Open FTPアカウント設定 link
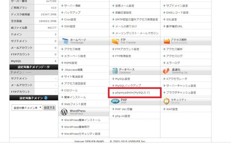Screen dimensions: 231x144 click(127, 49)
